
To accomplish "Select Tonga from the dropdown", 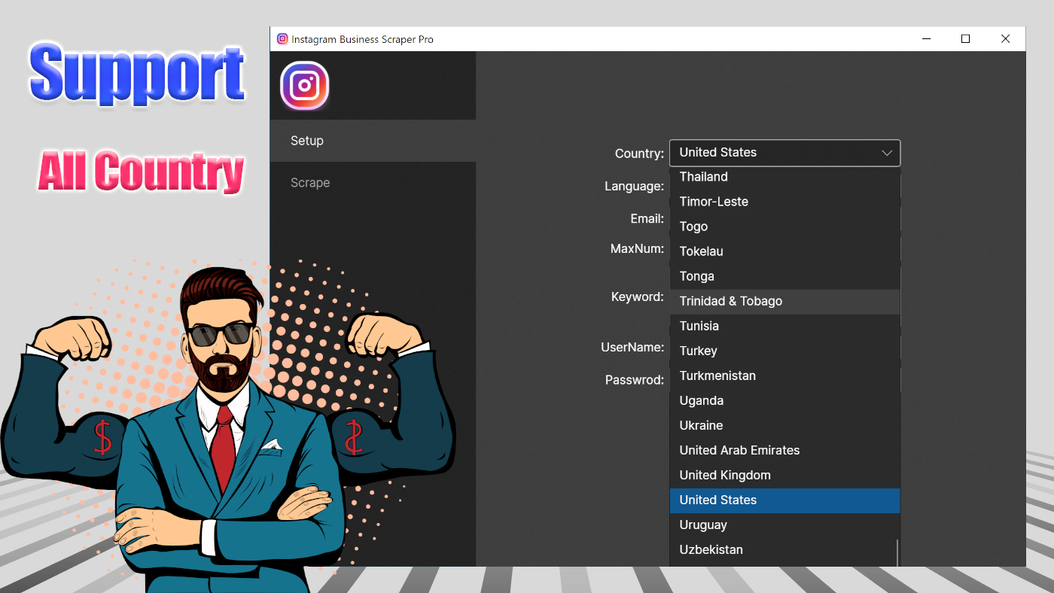I will [784, 276].
